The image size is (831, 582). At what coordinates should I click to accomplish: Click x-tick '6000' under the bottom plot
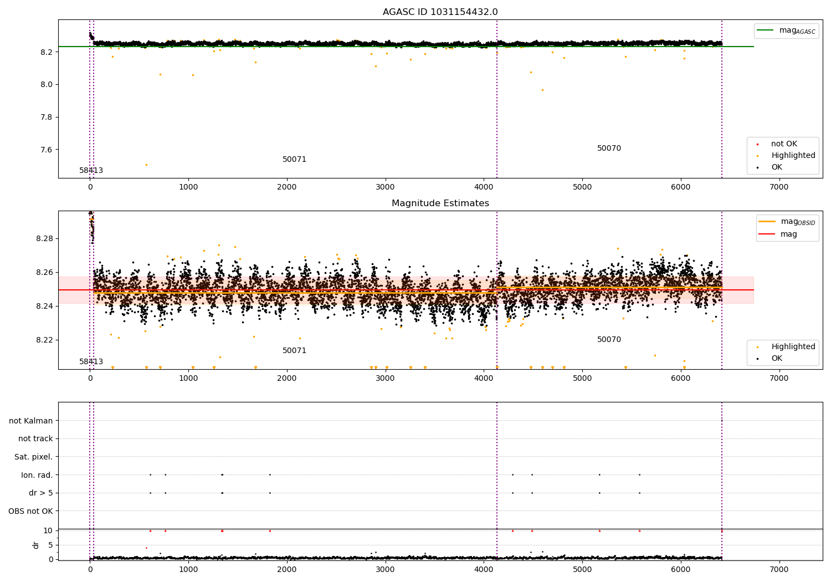click(680, 570)
